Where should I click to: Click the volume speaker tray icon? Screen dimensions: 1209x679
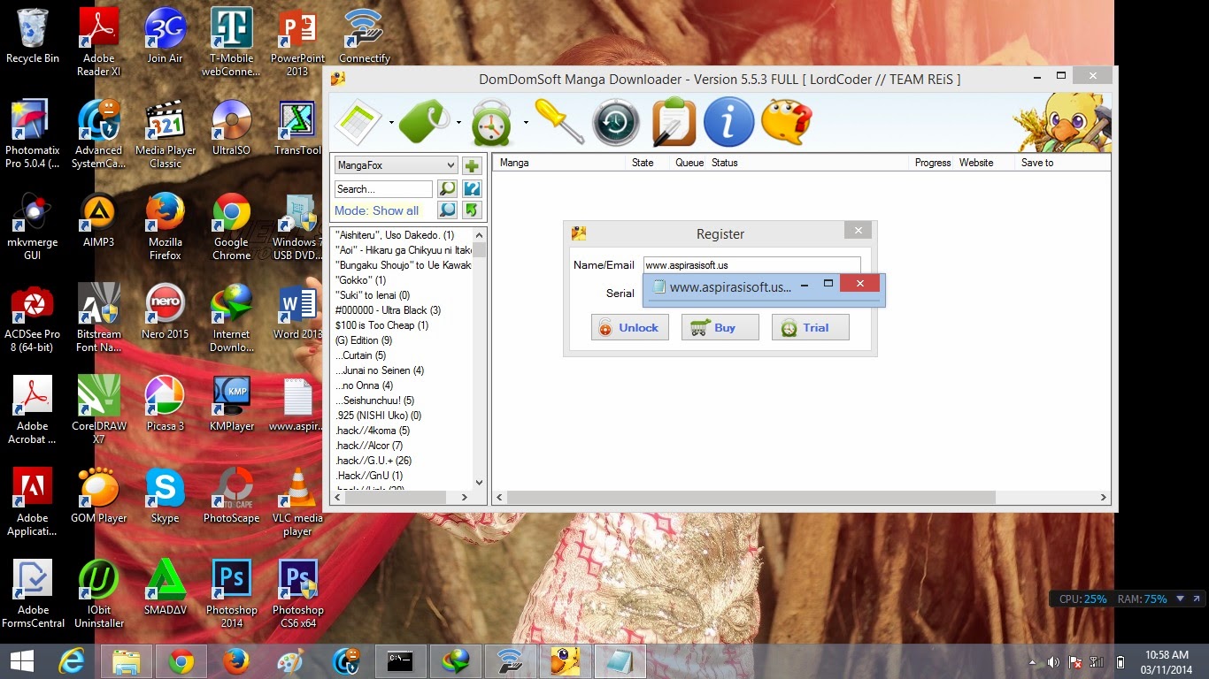[1053, 662]
